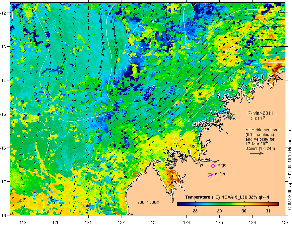The image size is (292, 225).
Task: Click the '29' color bar tick label
Action: 220,211
